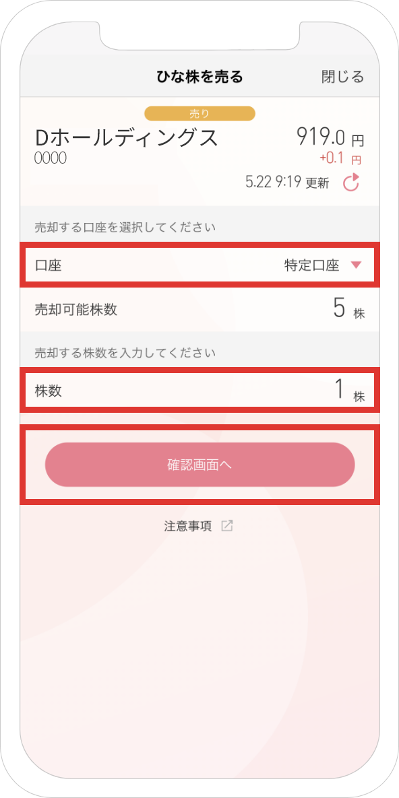The width and height of the screenshot is (399, 798).
Task: Tap the 閉じる button
Action: [342, 77]
